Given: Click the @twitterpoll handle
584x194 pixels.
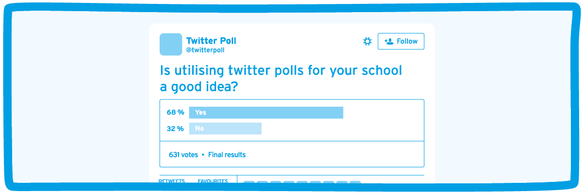Looking at the screenshot, I should 205,50.
